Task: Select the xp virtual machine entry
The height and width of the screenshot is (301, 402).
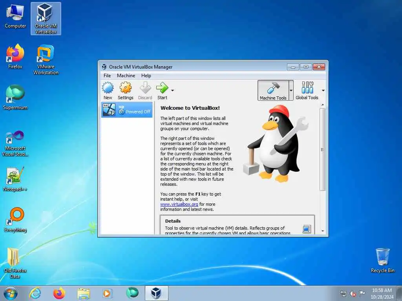Action: [127, 110]
